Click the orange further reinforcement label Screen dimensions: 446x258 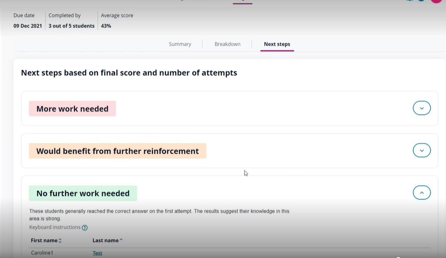click(117, 151)
